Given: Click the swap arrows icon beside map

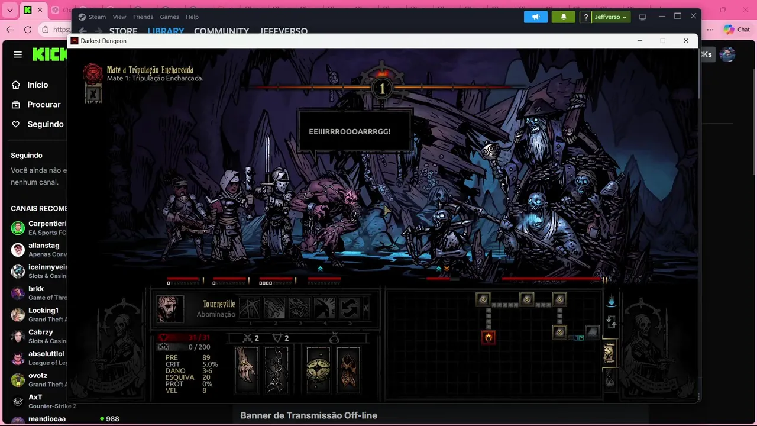Looking at the screenshot, I should click(612, 322).
